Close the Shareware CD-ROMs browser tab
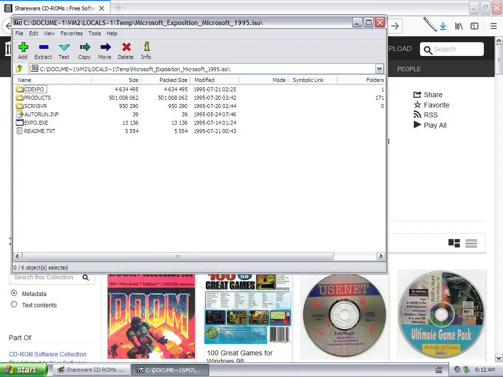This screenshot has height=377, width=503. [x=102, y=8]
